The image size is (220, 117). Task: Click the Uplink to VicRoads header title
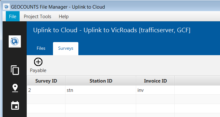tap(112, 30)
